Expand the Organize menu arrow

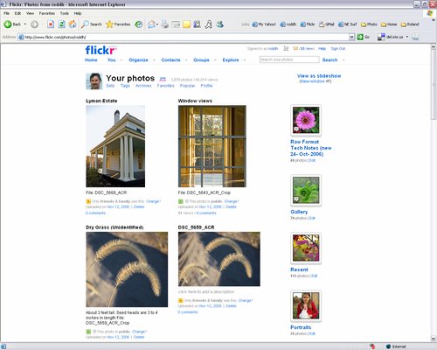(x=154, y=60)
